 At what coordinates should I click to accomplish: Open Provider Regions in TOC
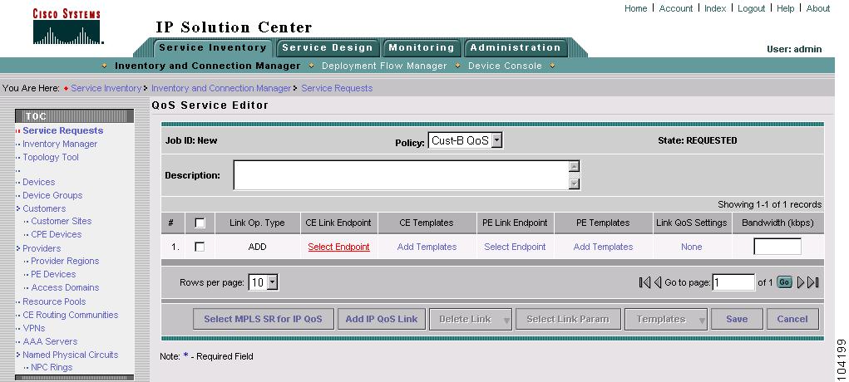point(65,261)
